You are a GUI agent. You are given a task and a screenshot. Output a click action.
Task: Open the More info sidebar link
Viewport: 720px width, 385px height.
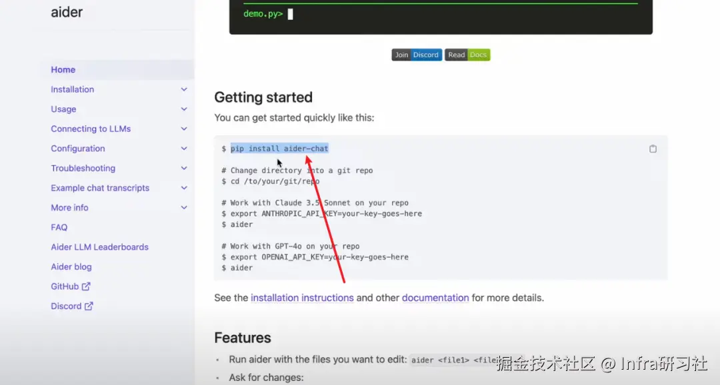pyautogui.click(x=69, y=208)
